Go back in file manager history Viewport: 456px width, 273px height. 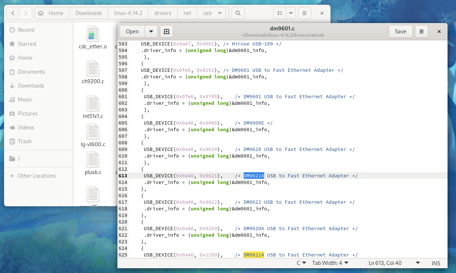click(13, 13)
